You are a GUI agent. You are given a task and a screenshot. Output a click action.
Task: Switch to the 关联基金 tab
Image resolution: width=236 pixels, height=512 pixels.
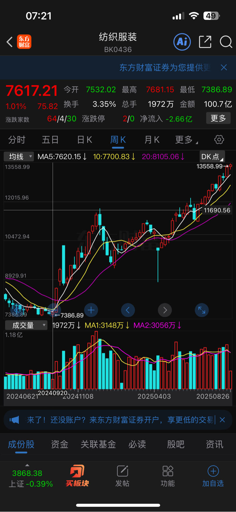click(x=98, y=444)
